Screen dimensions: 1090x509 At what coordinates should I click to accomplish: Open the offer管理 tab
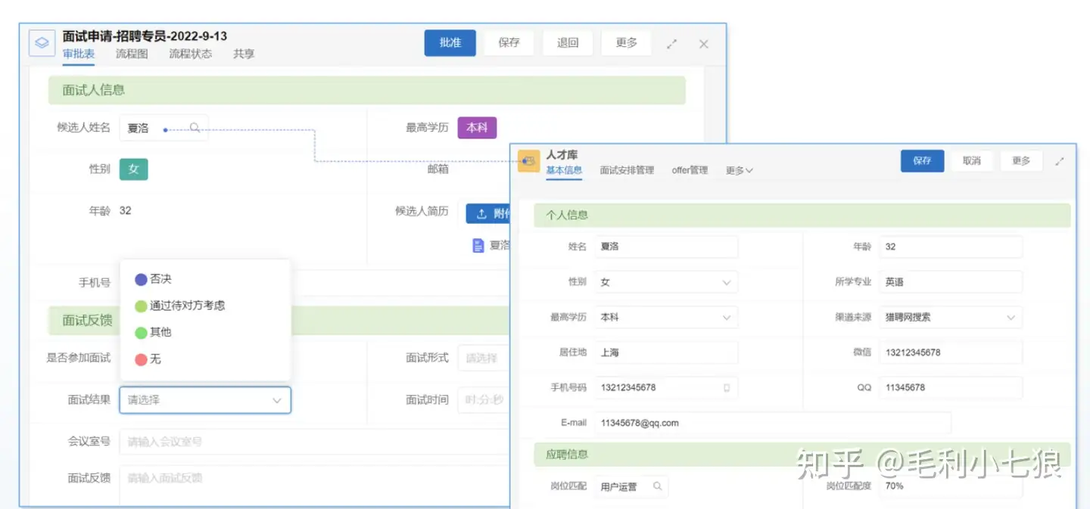tap(690, 170)
